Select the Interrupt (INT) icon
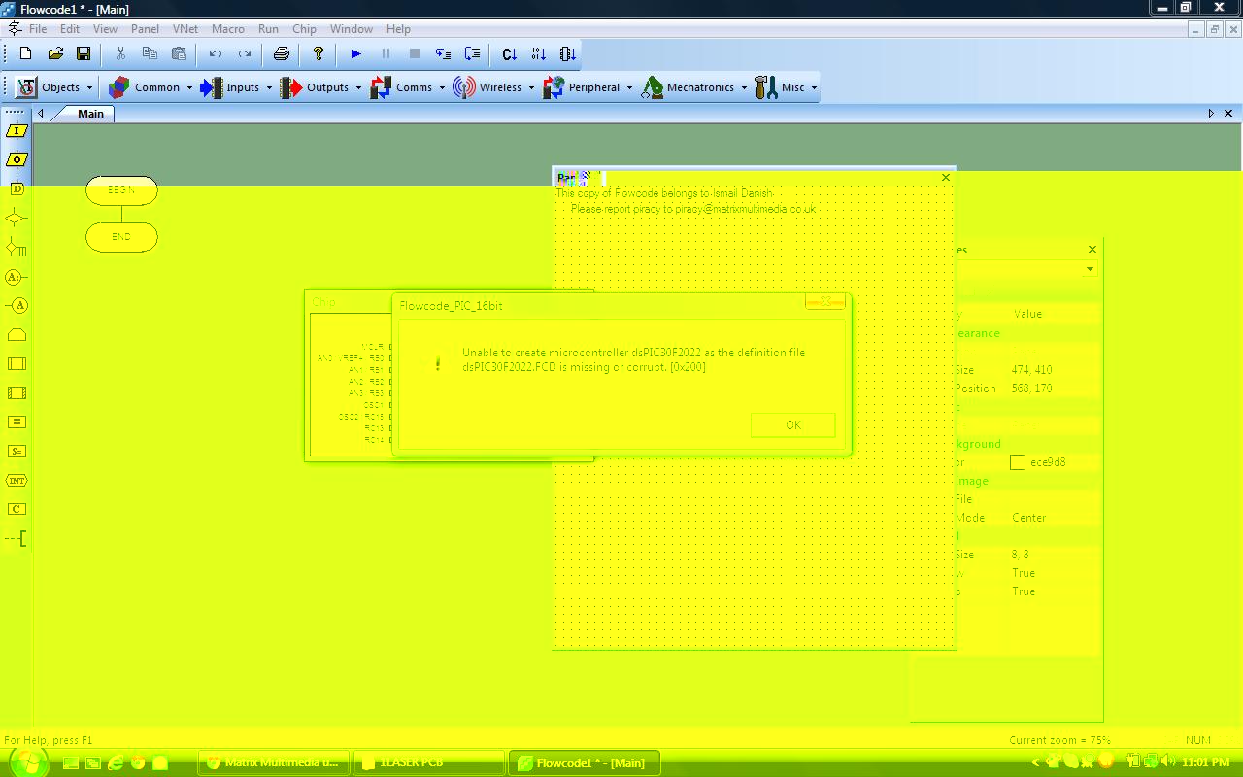 pos(17,480)
